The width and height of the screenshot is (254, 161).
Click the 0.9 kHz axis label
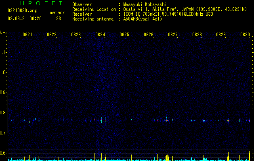click(4, 93)
